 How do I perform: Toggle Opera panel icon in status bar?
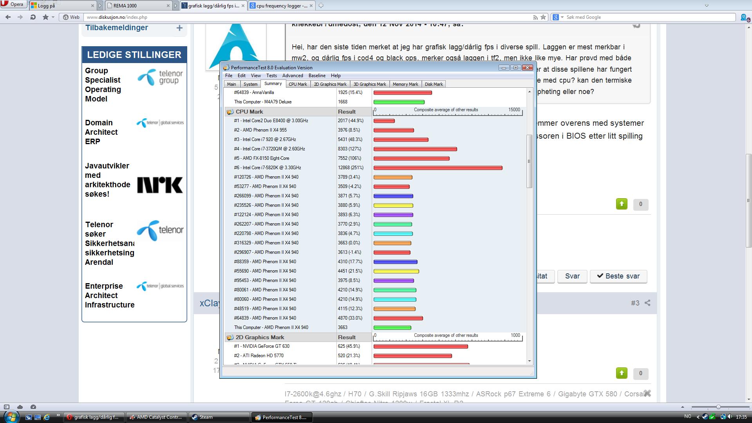(7, 407)
